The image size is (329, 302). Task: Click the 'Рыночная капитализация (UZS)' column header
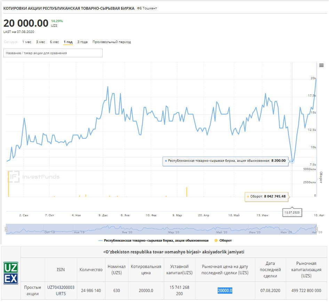pyautogui.click(x=306, y=269)
